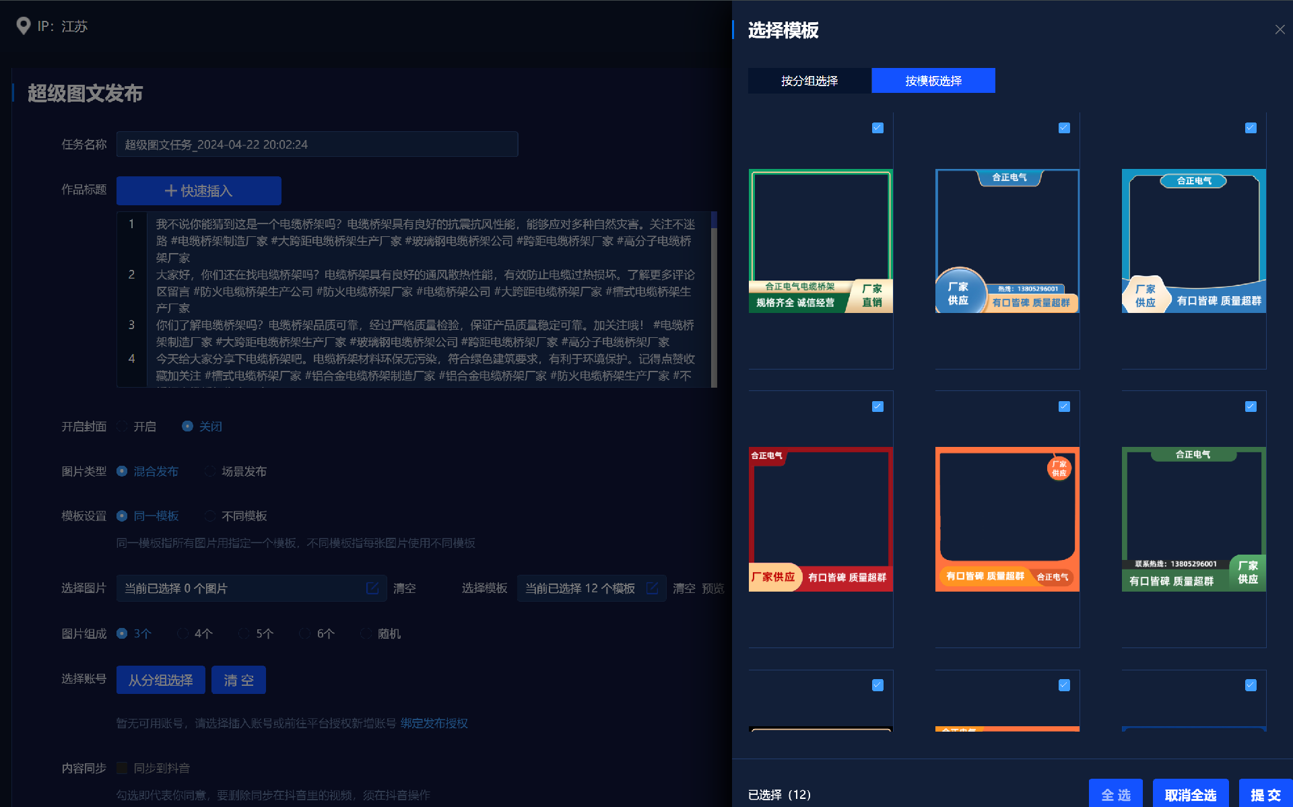Close the 选择模板 panel with the X icon
1293x807 pixels.
[1280, 30]
